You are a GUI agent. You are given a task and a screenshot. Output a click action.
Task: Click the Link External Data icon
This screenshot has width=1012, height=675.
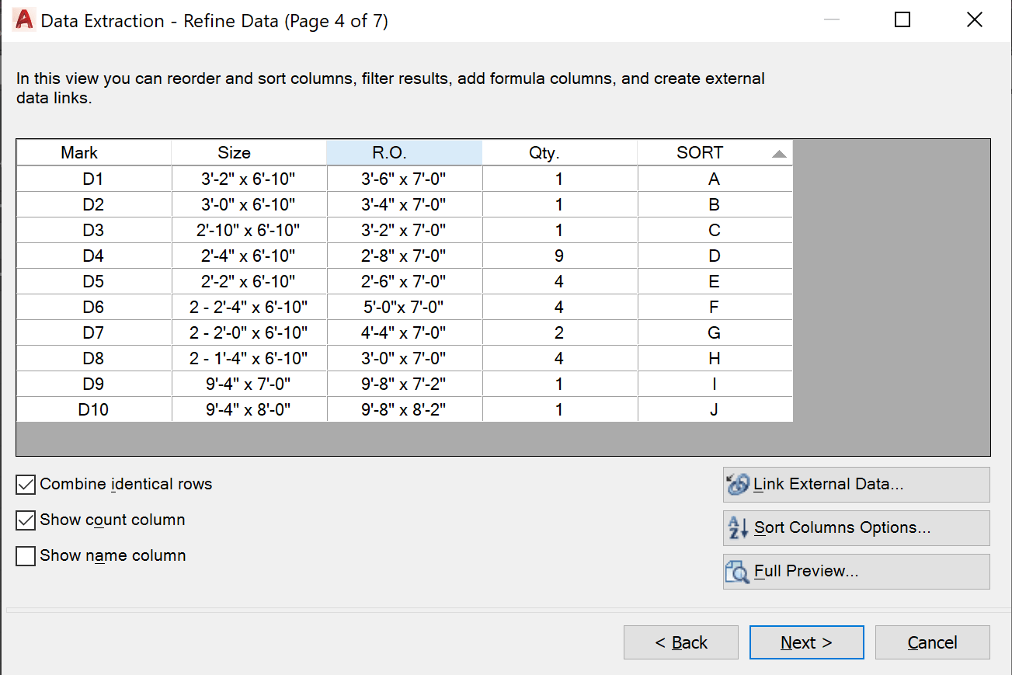click(739, 484)
